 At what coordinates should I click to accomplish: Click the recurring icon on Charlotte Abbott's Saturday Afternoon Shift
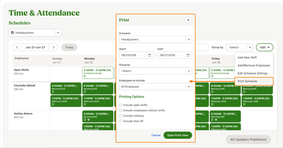tap(244, 104)
